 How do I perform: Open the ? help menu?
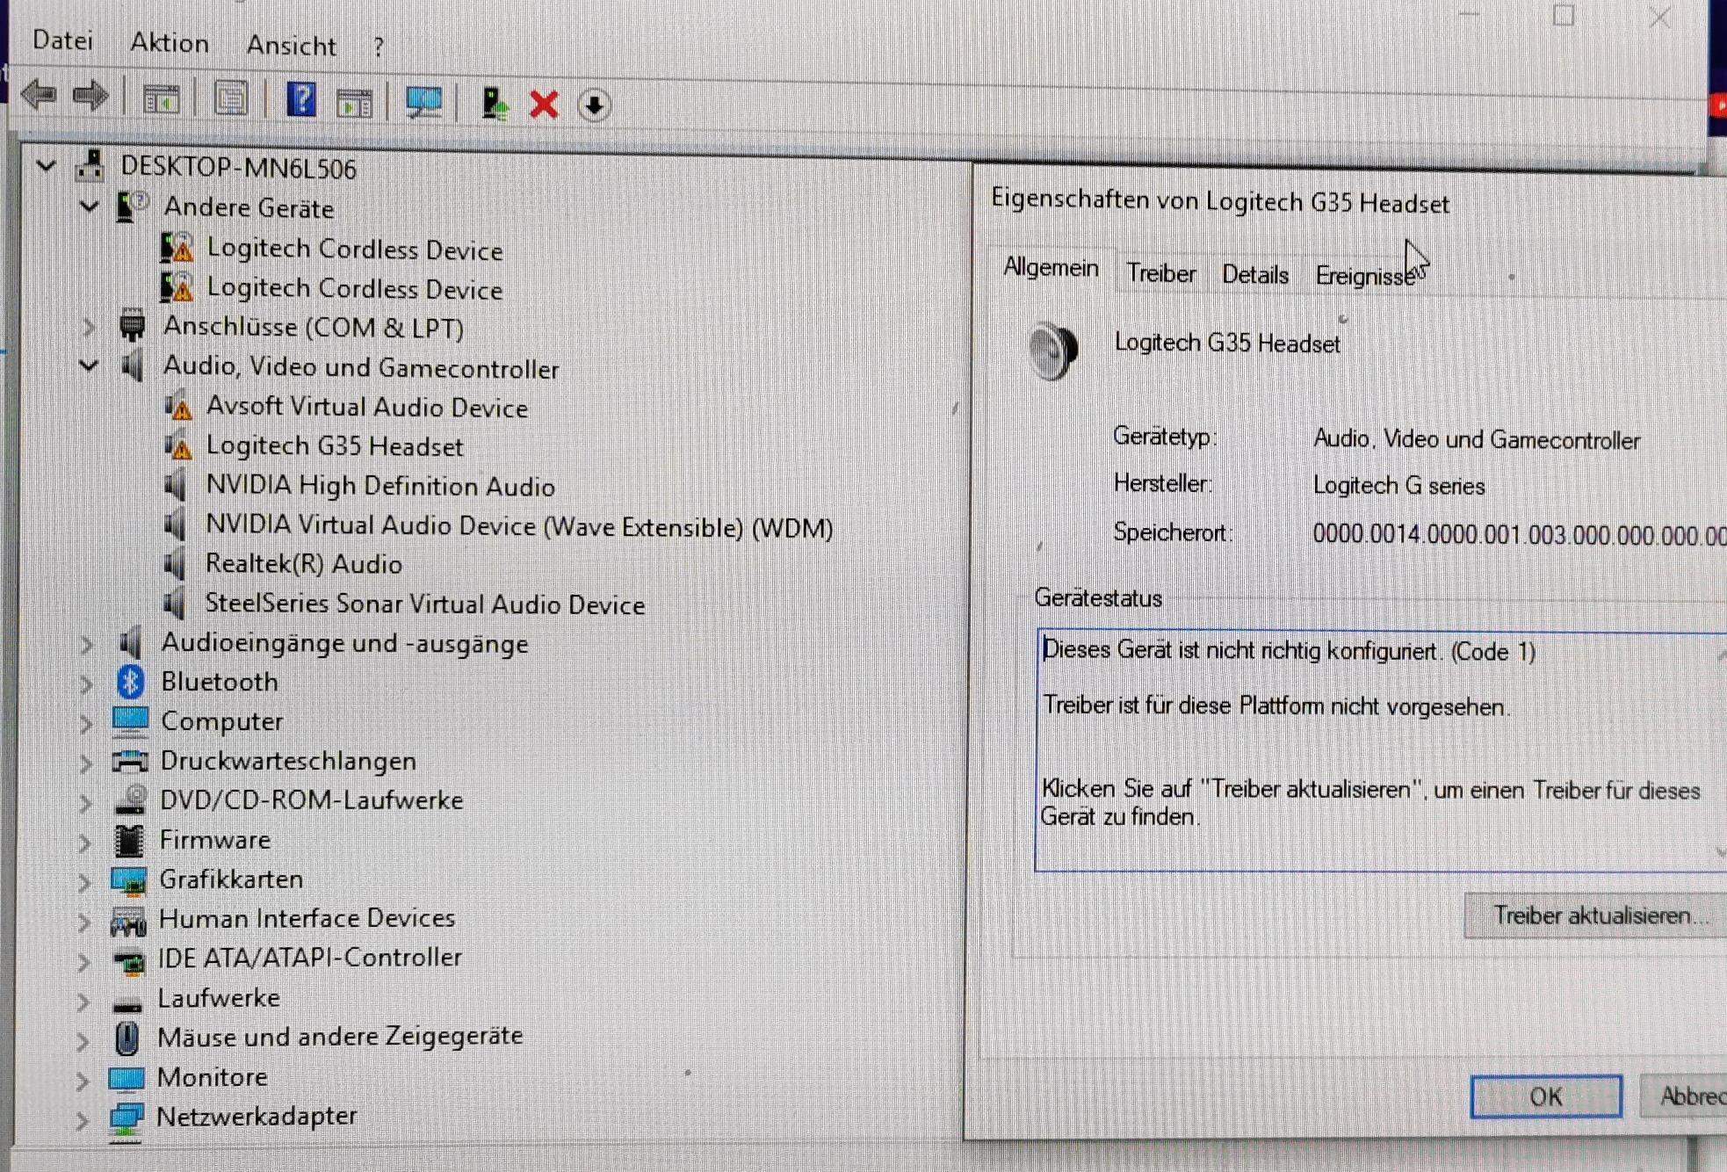coord(378,47)
